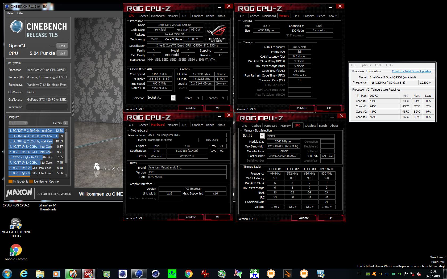This screenshot has width=447, height=279.
Task: Open the network connection tray icon
Action: (412, 274)
